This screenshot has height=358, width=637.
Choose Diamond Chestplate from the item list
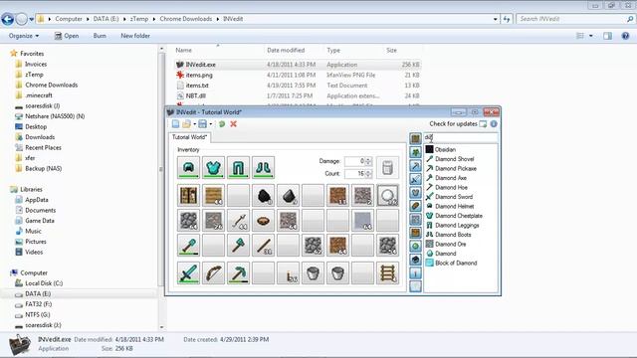point(459,216)
